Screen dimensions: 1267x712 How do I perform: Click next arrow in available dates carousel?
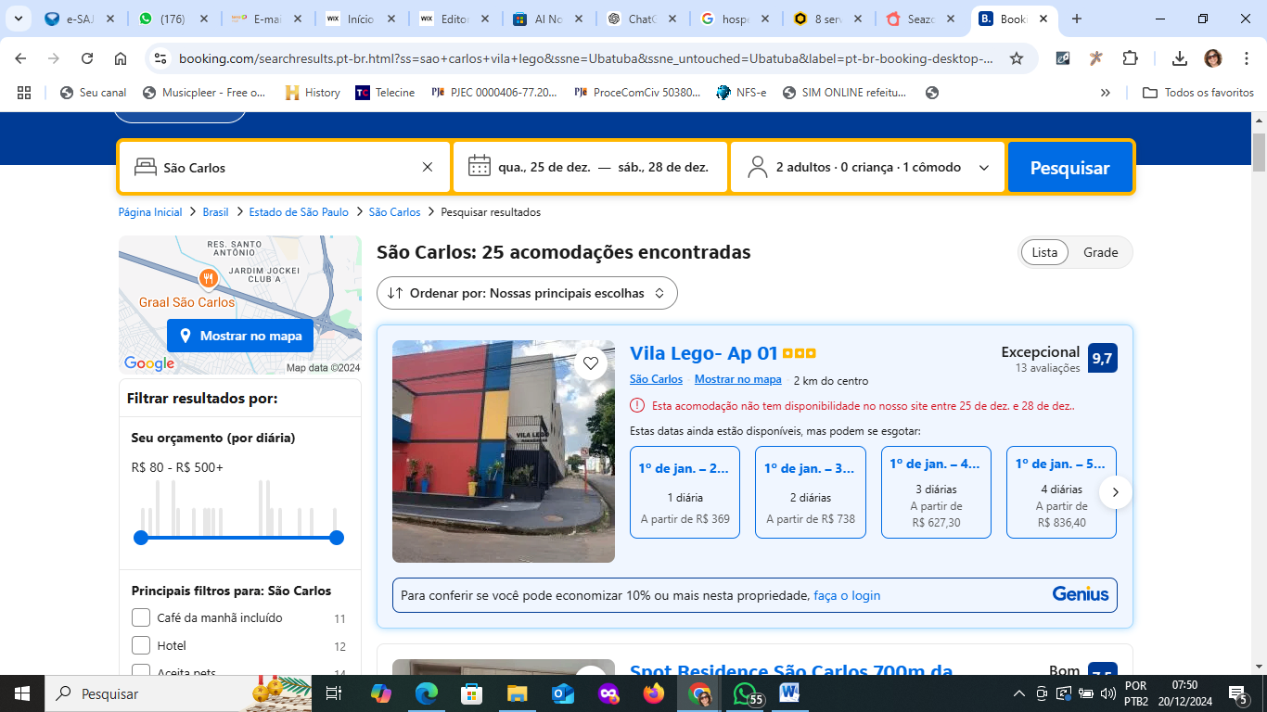1116,492
